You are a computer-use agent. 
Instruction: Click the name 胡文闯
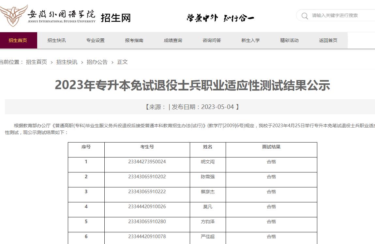click(x=208, y=162)
